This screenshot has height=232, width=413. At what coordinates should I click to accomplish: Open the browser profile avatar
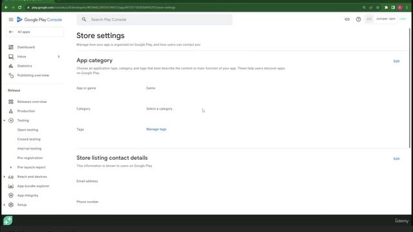(400, 8)
